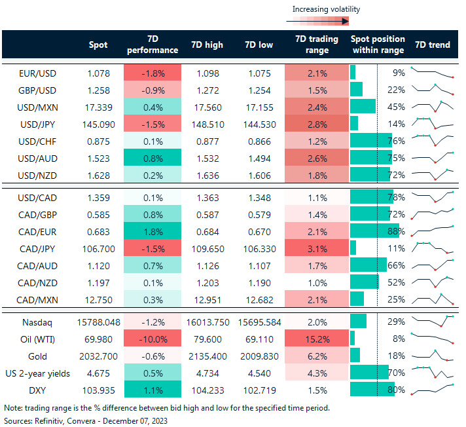This screenshot has width=466, height=427.
Task: Click the USD/MXN 45% spot position bar
Action: 363,106
